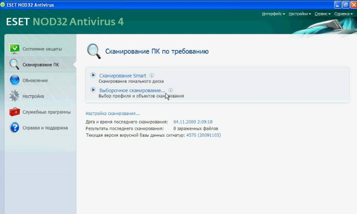Click last scan date 04.11.2009 2:09:18
The width and height of the screenshot is (357, 214).
(x=193, y=122)
